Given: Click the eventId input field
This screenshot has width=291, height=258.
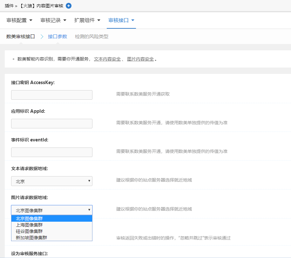Looking at the screenshot, I should pos(51,152).
